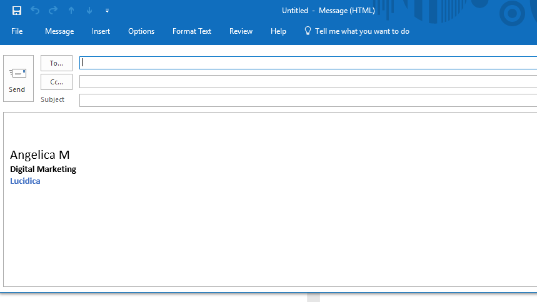Click the Save icon in the title bar
This screenshot has width=537, height=302.
[x=17, y=11]
